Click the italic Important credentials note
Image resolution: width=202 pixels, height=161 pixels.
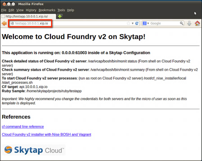pos(94,101)
